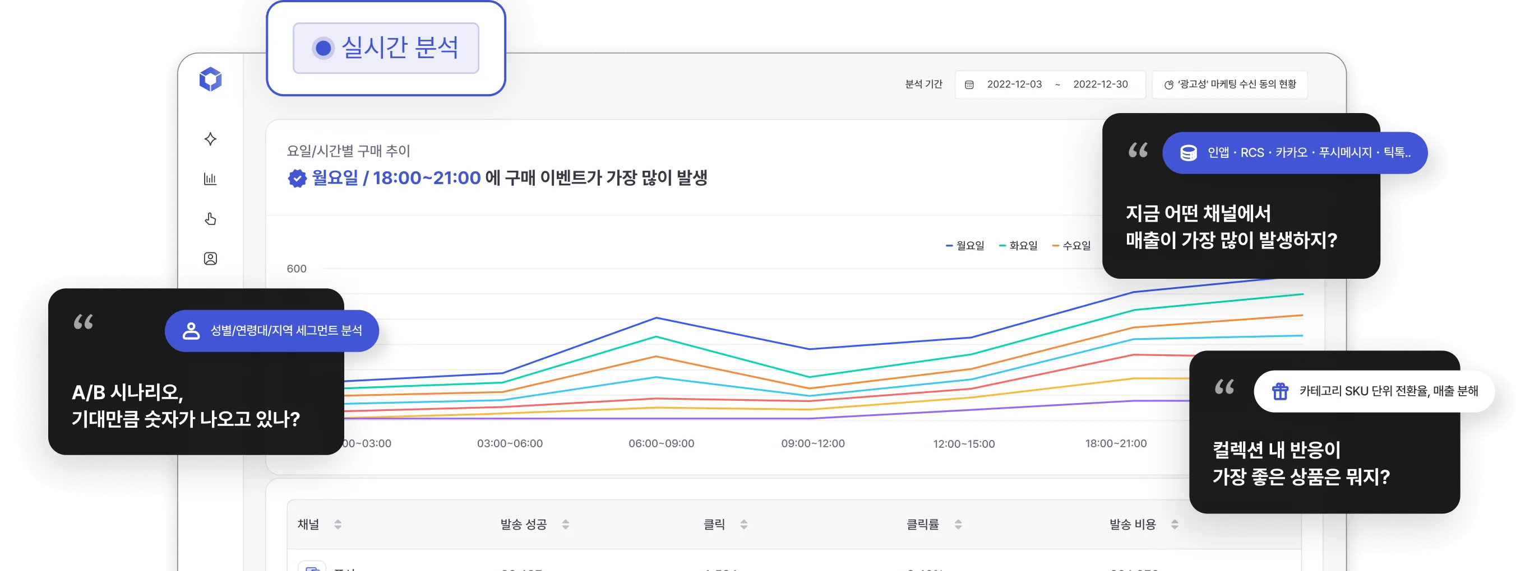This screenshot has width=1525, height=571.
Task: Toggle 수요일 legend series
Action: pos(1071,245)
